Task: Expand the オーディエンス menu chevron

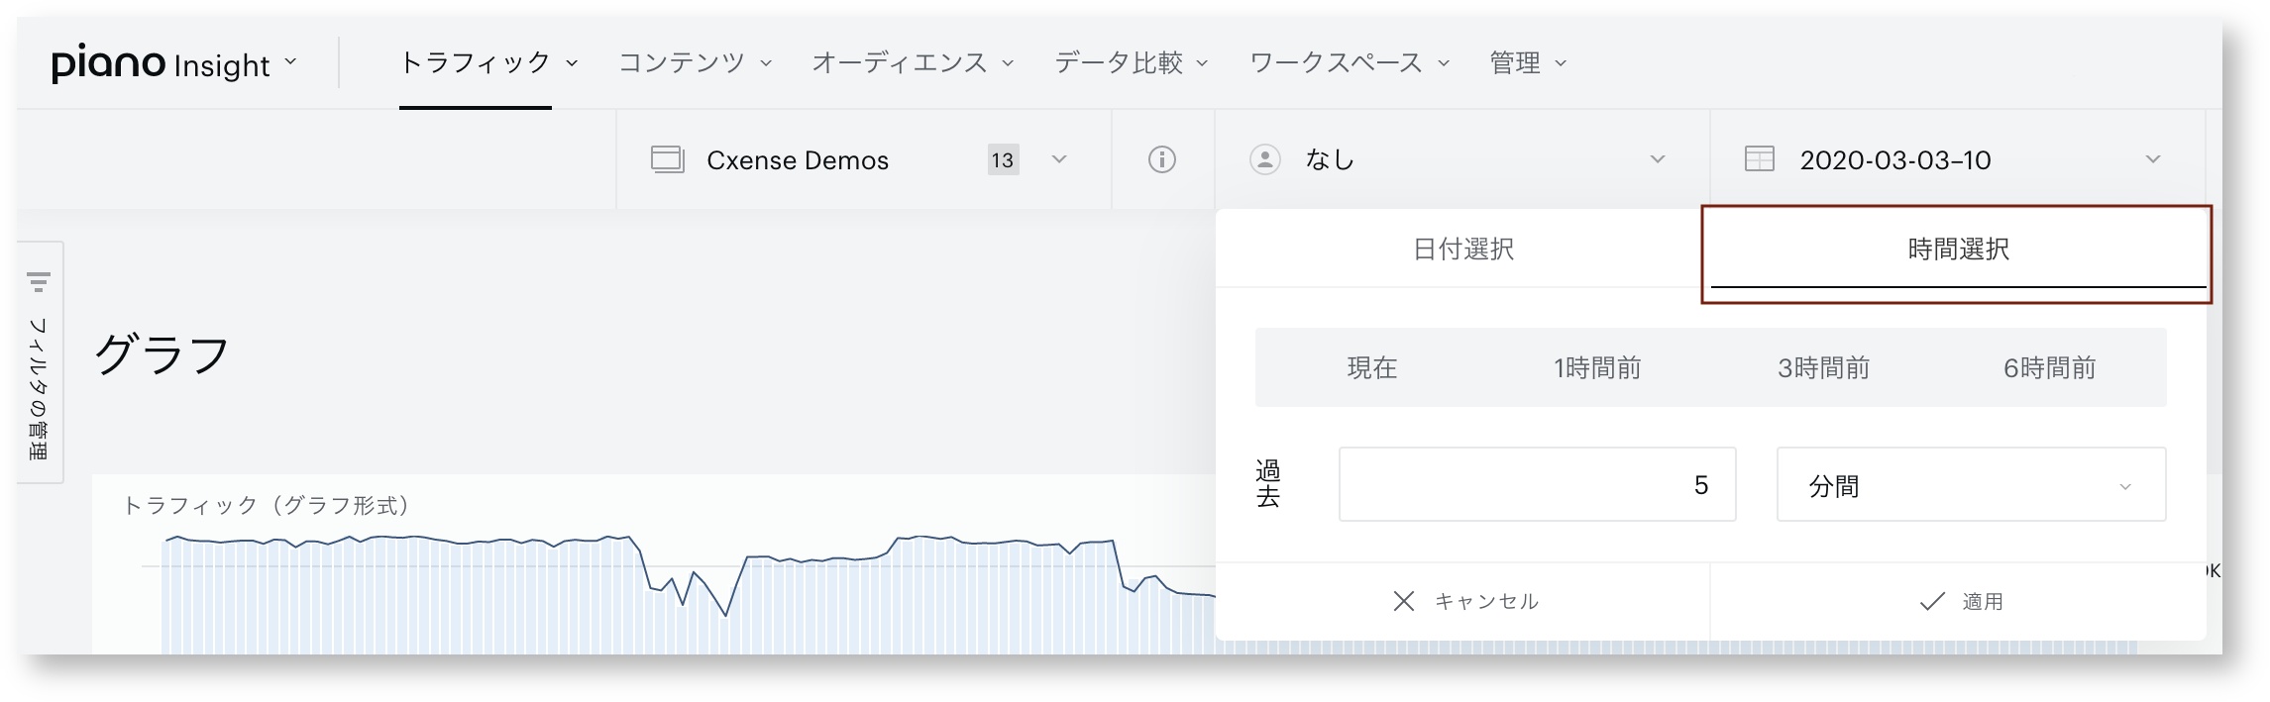Action: [x=1008, y=63]
